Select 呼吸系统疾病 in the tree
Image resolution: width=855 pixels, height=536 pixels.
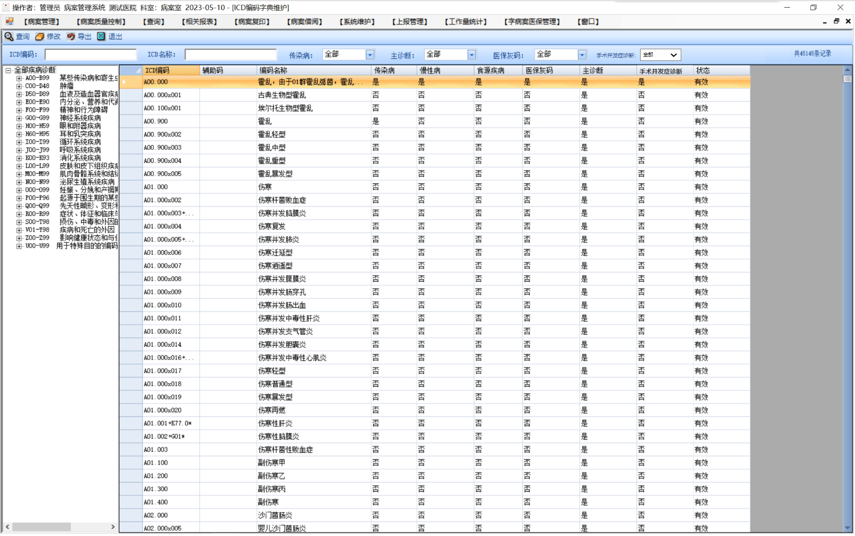80,150
